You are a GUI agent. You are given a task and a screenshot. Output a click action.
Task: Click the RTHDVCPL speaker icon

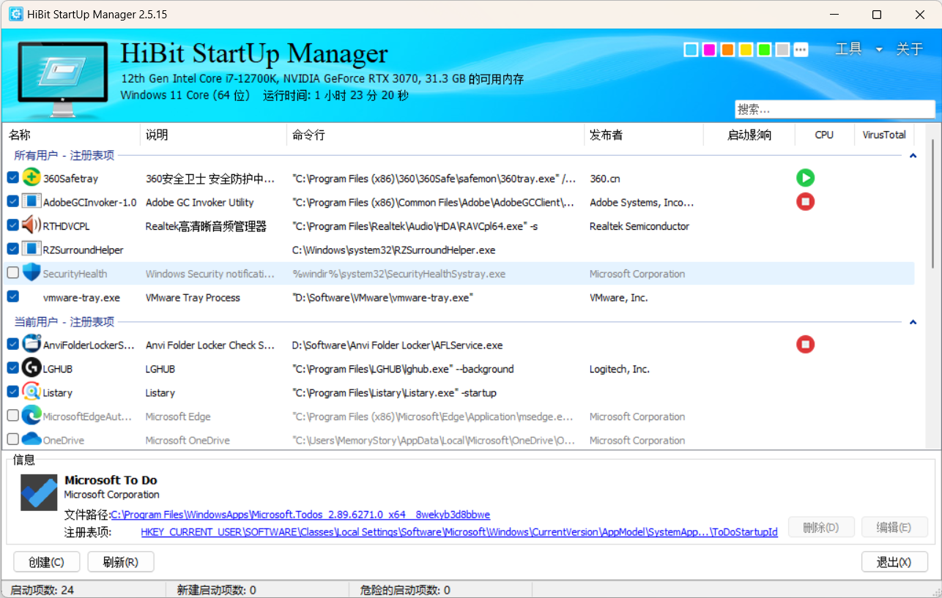[x=31, y=225]
